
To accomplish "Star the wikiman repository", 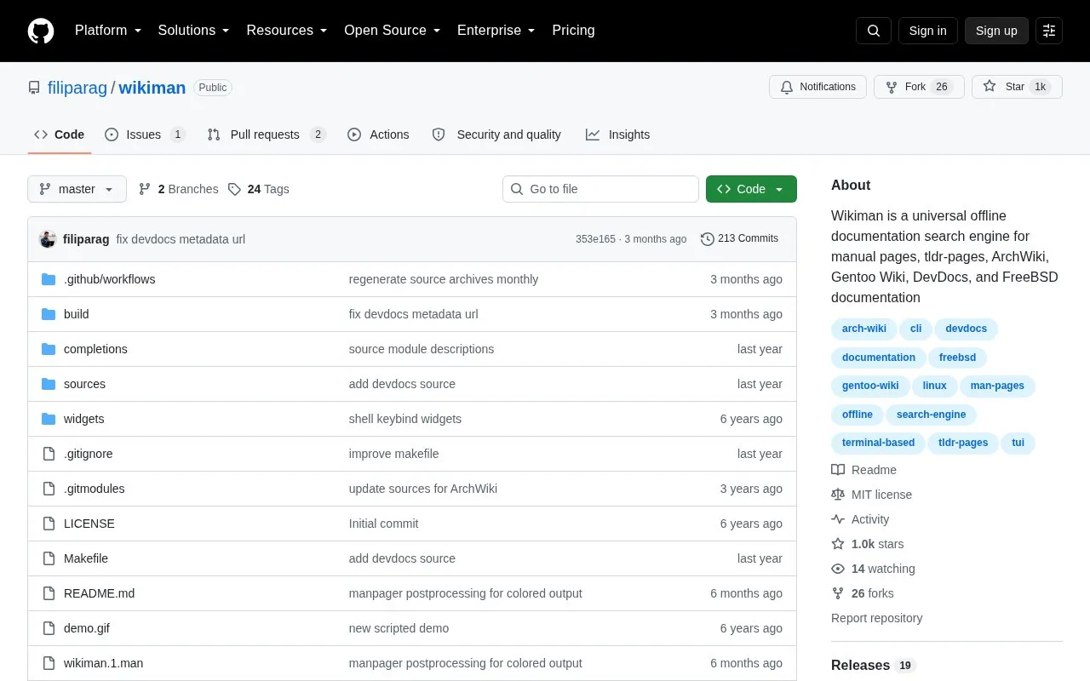I will click(1017, 87).
